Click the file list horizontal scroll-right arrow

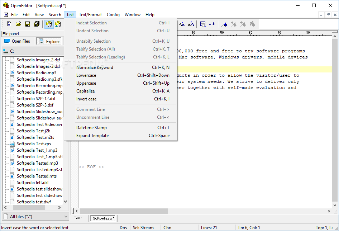pyautogui.click(x=59, y=207)
